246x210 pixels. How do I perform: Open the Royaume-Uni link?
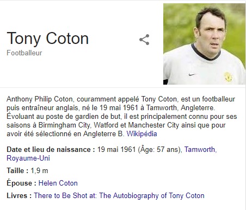coord(28,158)
